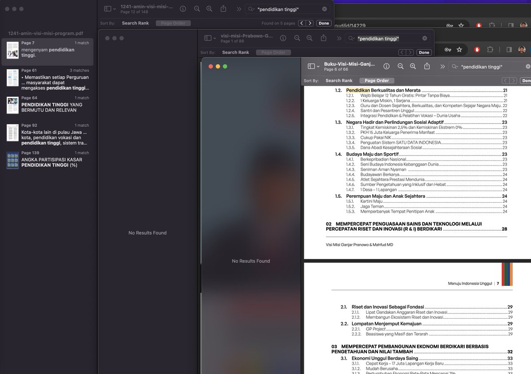The height and width of the screenshot is (374, 531).
Task: Open Page 64 thumbnail in results sidebar
Action: click(x=12, y=105)
